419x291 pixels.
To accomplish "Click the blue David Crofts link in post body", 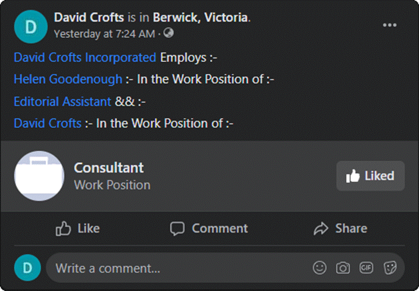I will tap(48, 124).
